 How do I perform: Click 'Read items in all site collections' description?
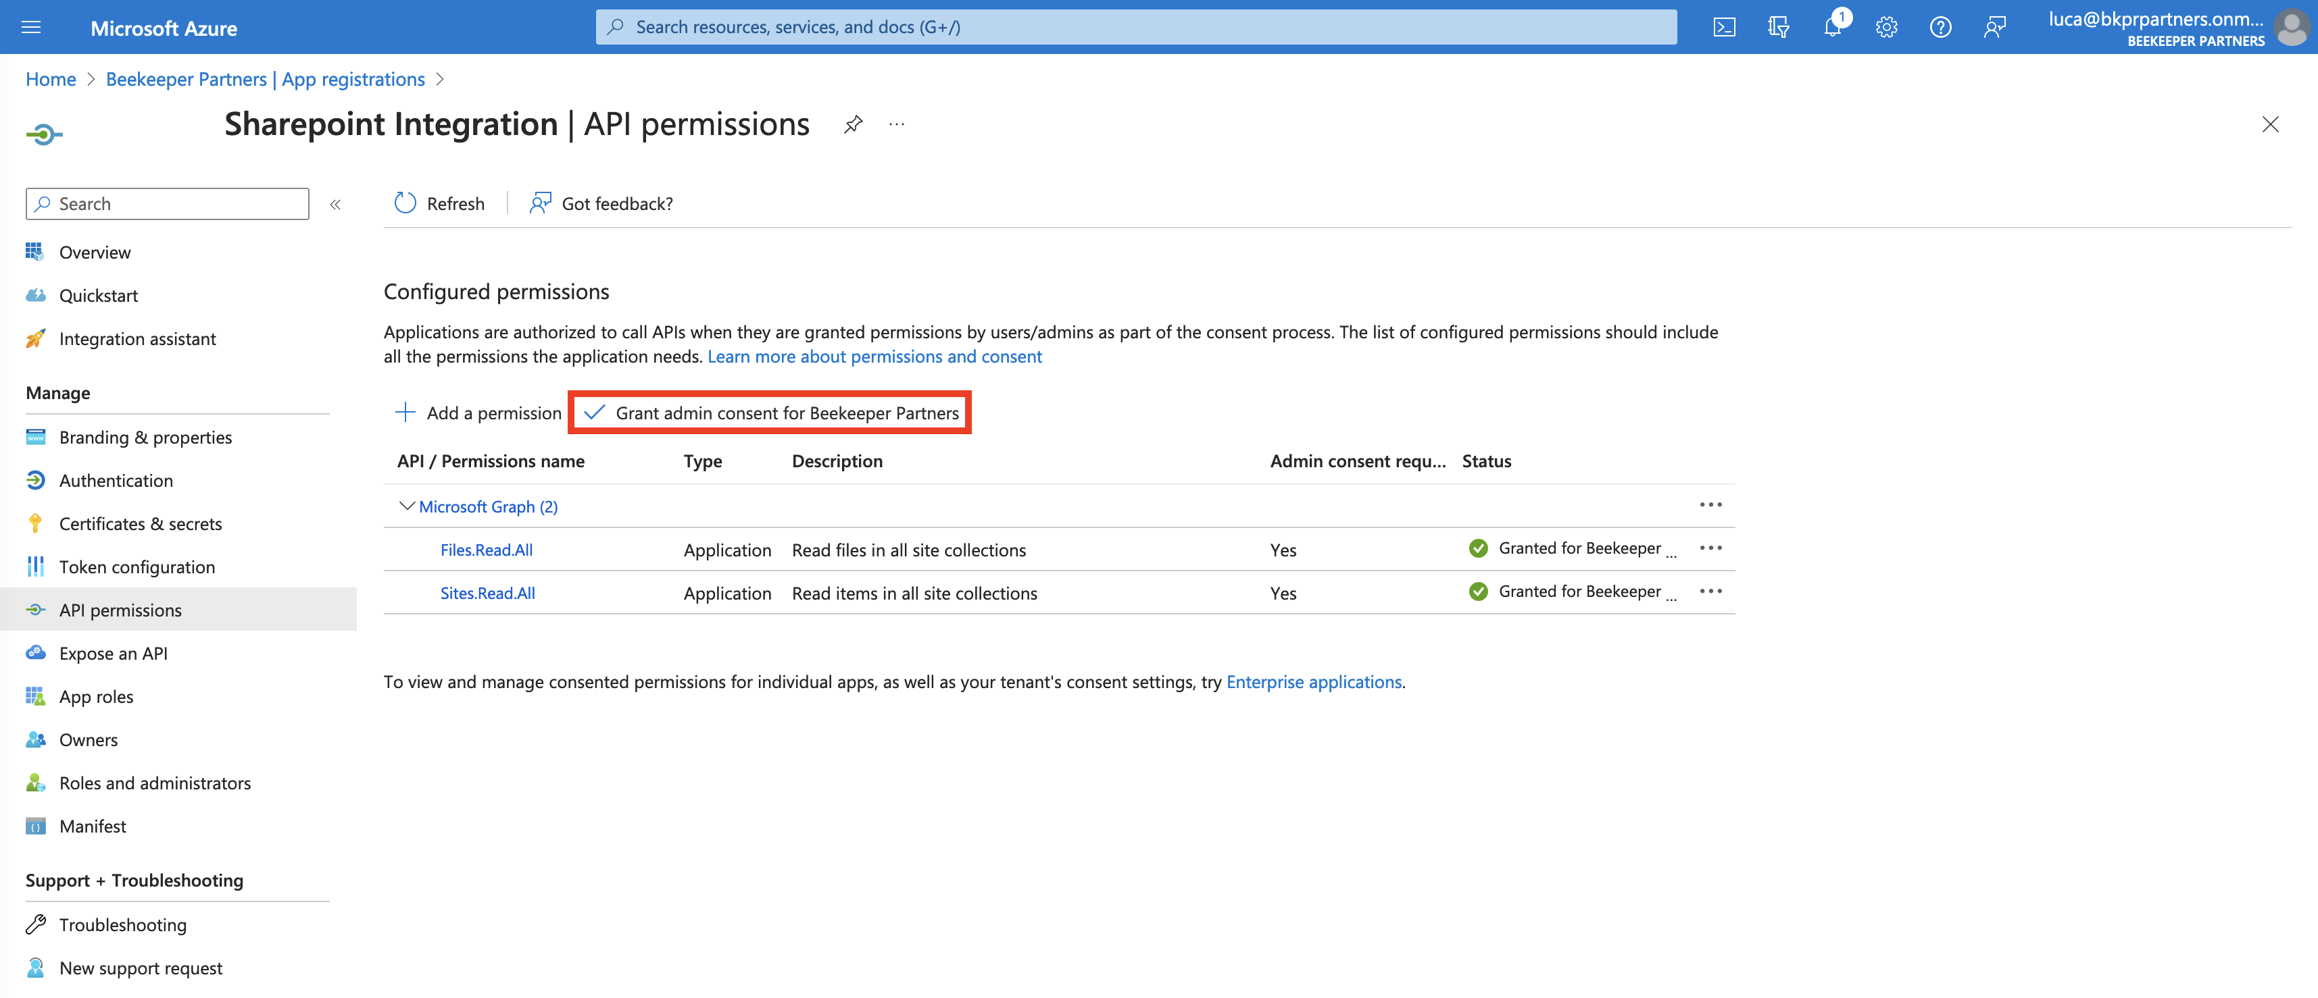pos(914,594)
